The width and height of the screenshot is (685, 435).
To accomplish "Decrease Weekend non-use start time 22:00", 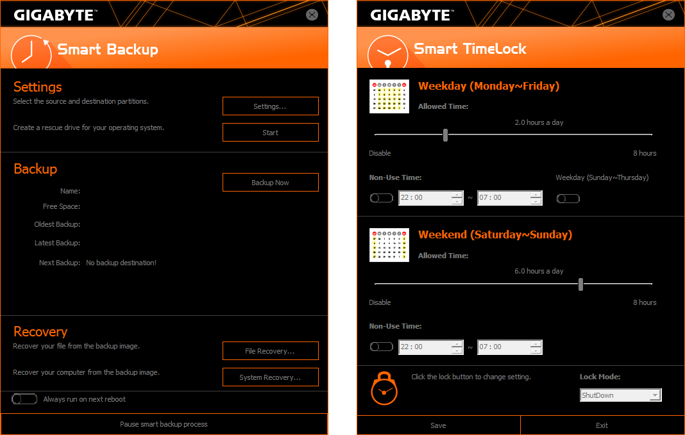I will point(457,350).
